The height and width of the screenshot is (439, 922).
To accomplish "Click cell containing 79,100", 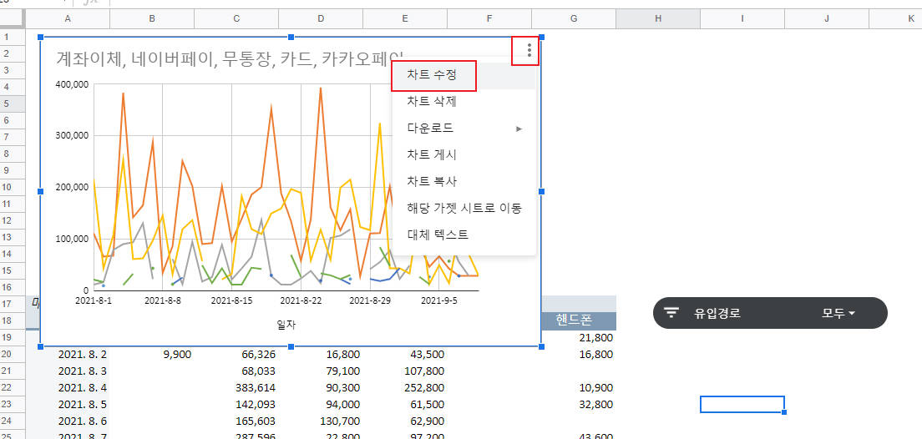I will tap(321, 371).
